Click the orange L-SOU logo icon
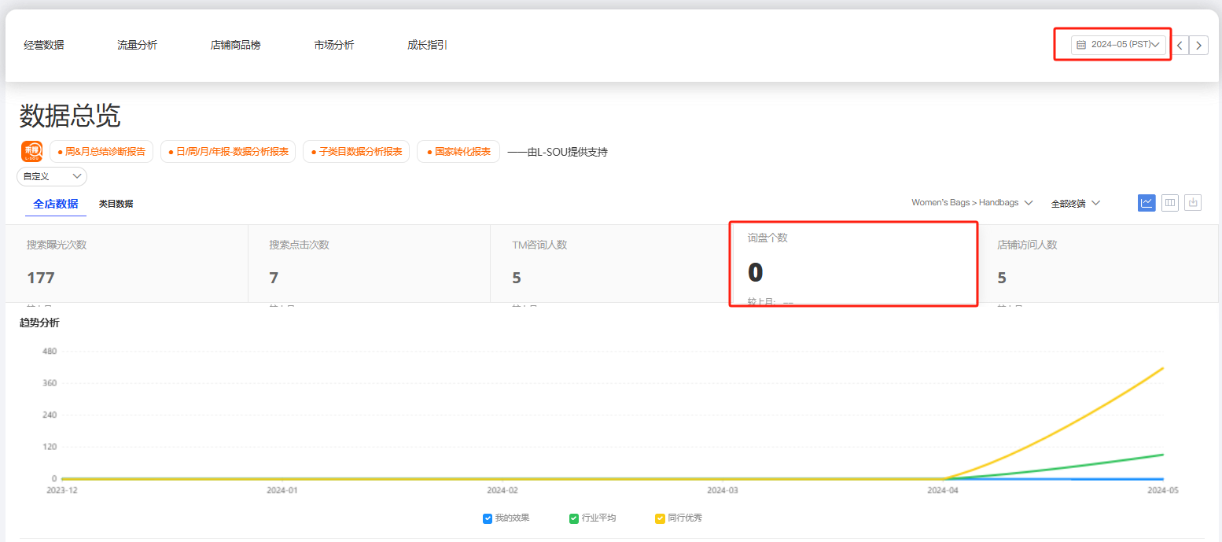The image size is (1222, 542). [x=32, y=151]
